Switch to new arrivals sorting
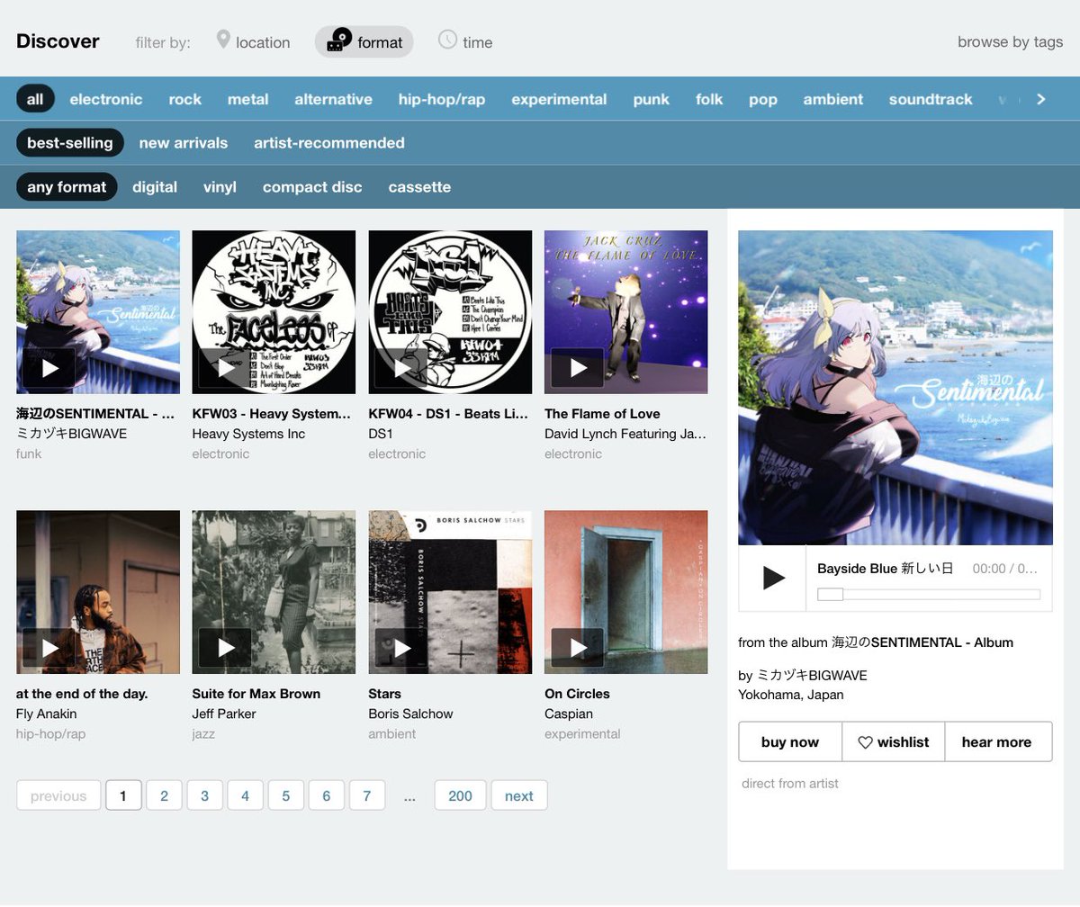 (184, 142)
